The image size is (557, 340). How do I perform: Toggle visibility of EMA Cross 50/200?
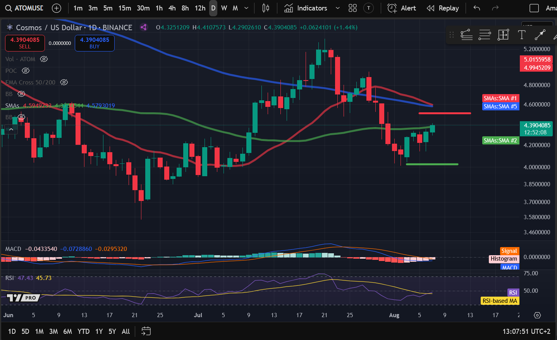tap(64, 82)
